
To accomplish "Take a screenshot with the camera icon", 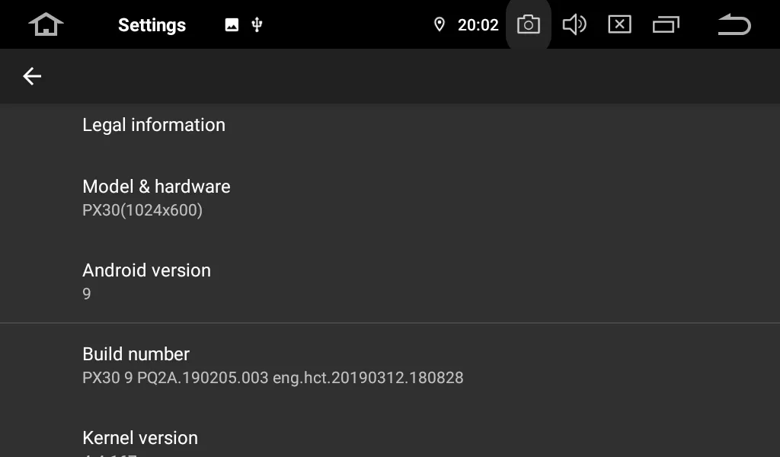I will coord(528,24).
